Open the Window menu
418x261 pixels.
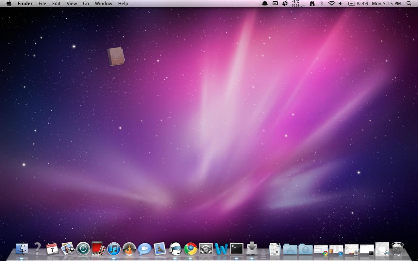(x=103, y=3)
